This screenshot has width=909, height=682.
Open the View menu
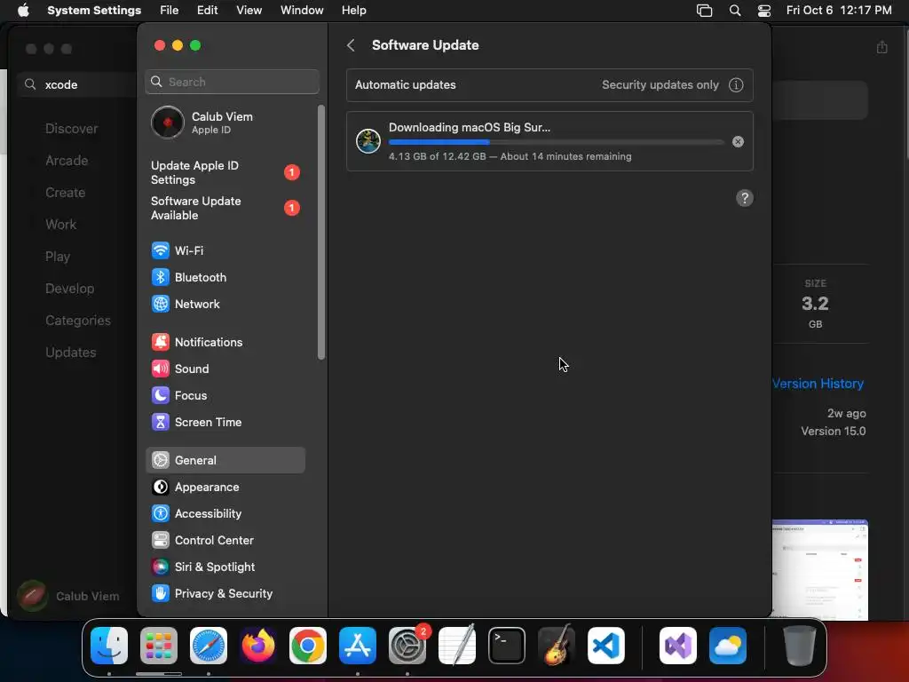[249, 11]
